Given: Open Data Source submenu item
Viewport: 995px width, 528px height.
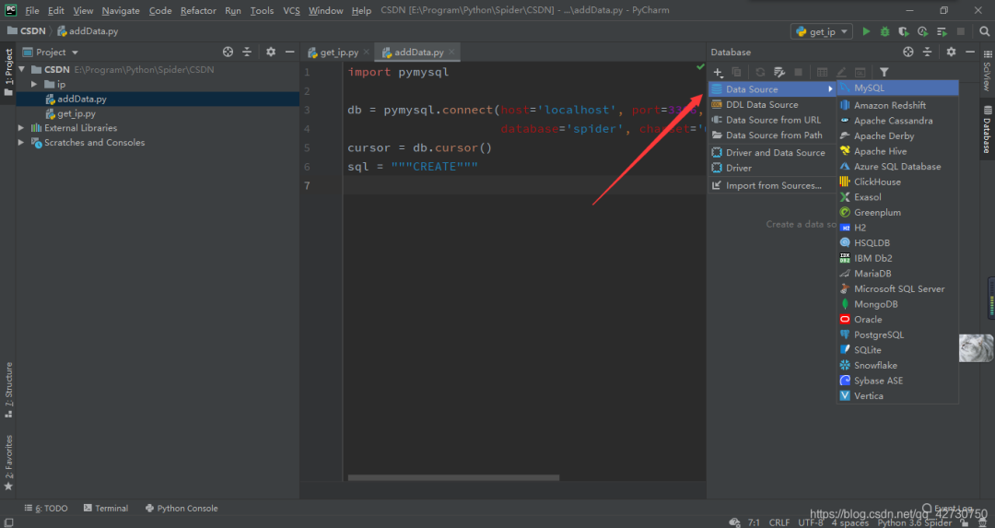Looking at the screenshot, I should pos(772,89).
